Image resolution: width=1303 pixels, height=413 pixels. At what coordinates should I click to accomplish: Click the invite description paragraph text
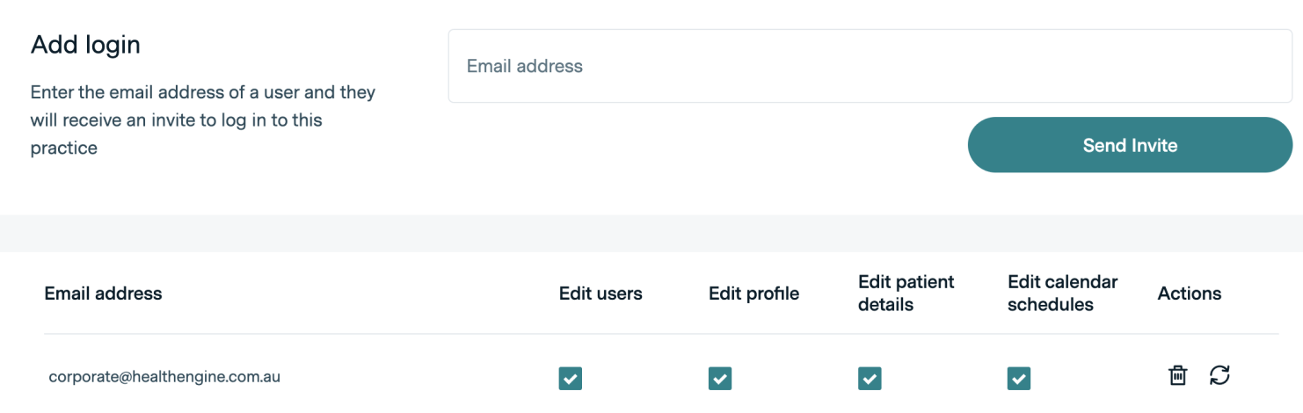[x=202, y=120]
